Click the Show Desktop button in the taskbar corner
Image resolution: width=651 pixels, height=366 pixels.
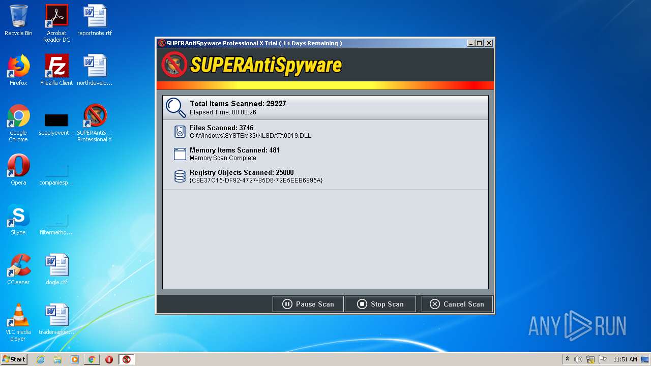point(646,359)
